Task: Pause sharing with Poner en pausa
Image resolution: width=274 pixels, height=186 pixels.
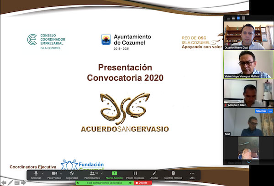Action: (135, 175)
